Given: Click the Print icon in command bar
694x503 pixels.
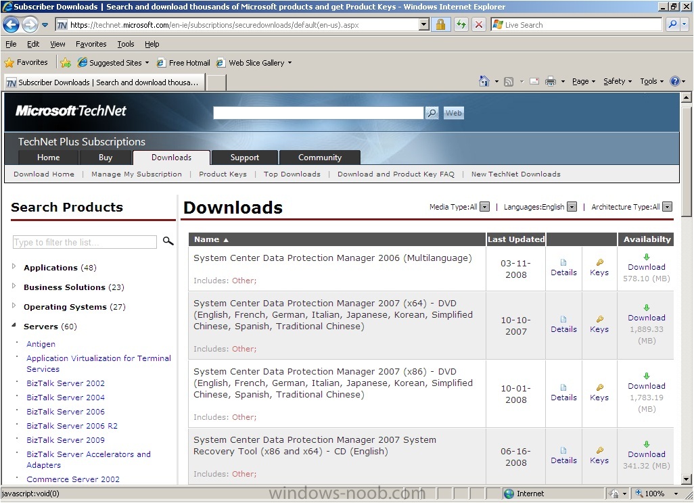Looking at the screenshot, I should pyautogui.click(x=550, y=81).
